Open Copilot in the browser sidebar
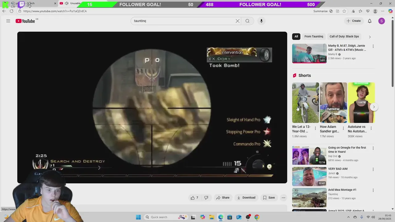 tap(390, 11)
